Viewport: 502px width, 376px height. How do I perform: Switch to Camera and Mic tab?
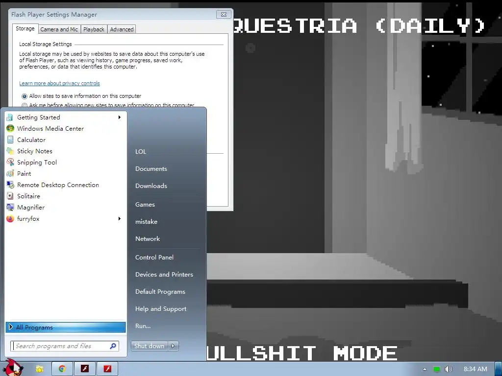(59, 29)
